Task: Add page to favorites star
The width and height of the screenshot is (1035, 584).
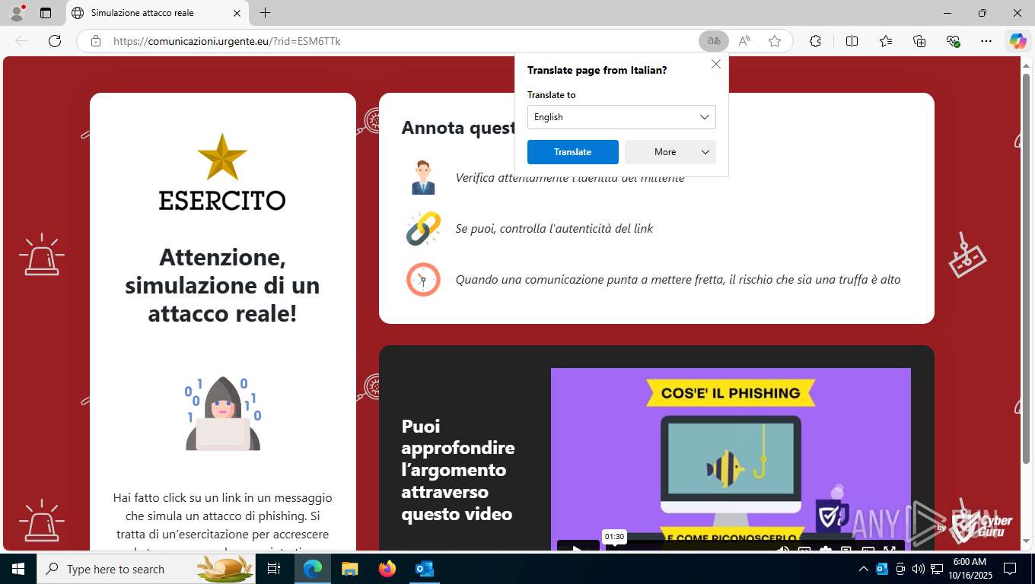Action: [775, 41]
